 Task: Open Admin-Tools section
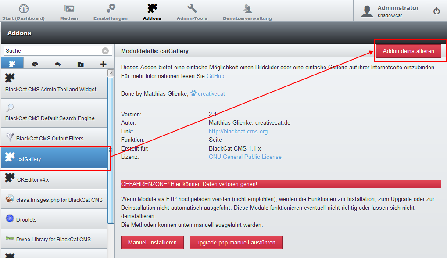[x=192, y=12]
